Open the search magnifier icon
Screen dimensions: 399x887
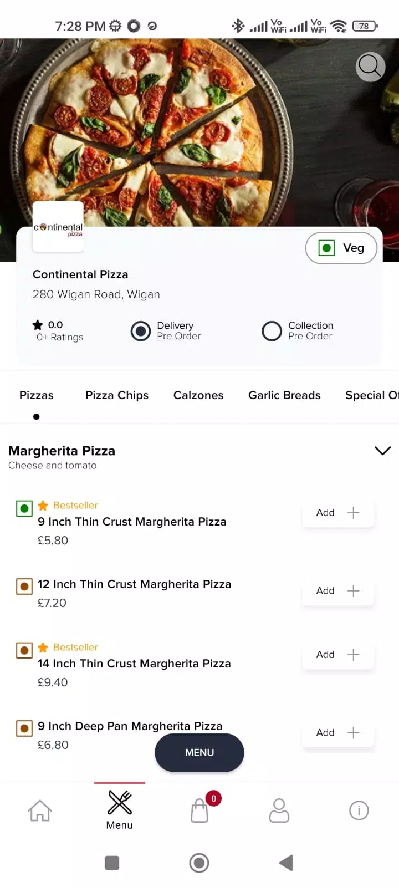tap(370, 67)
